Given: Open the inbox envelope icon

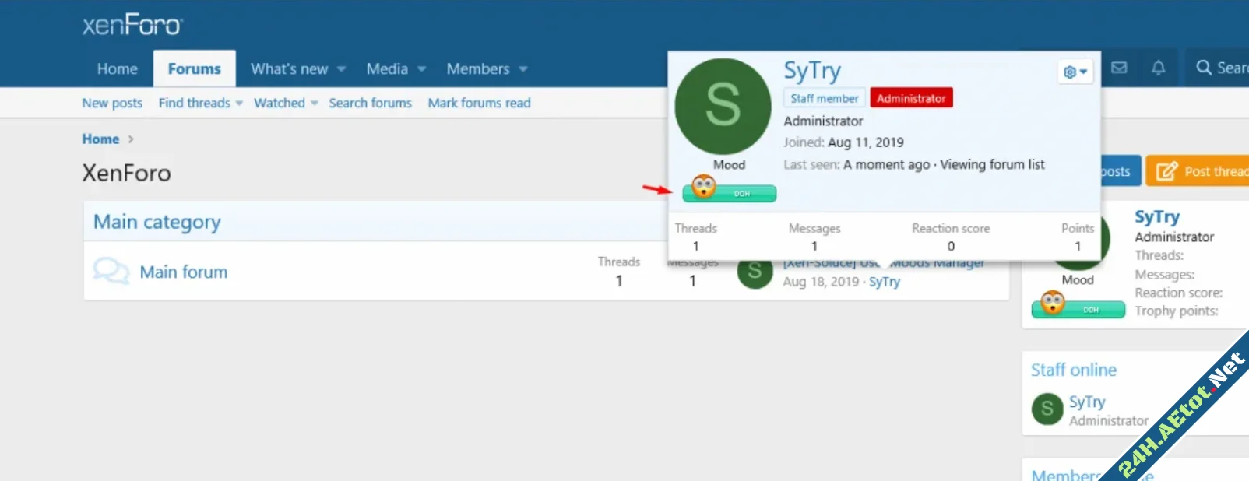Looking at the screenshot, I should coord(1119,68).
